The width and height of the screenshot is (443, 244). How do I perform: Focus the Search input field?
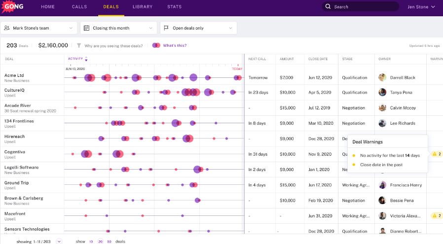(x=361, y=6)
